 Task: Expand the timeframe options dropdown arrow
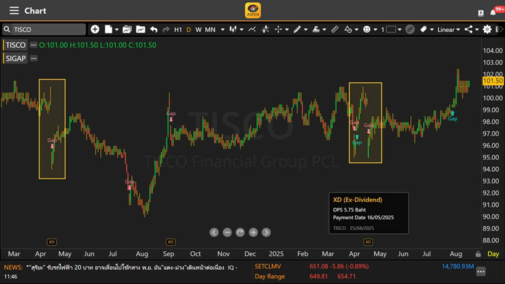[223, 30]
